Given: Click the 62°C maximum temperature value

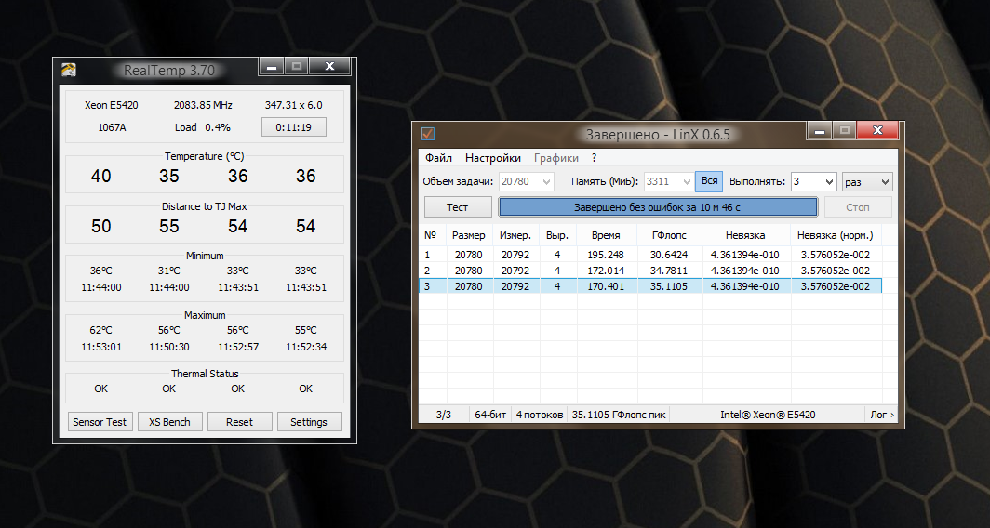Looking at the screenshot, I should pos(101,331).
